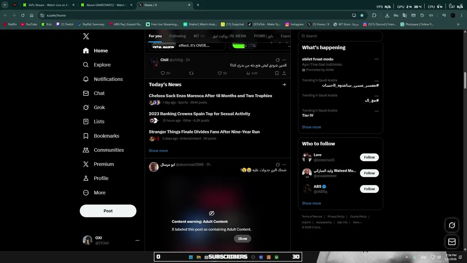The height and width of the screenshot is (263, 467).
Task: Show the adult content media
Action: [243, 239]
